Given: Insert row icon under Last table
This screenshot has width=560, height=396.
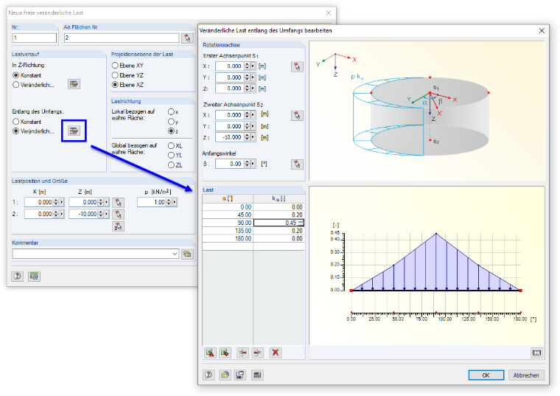Looking at the screenshot, I should pos(243,353).
